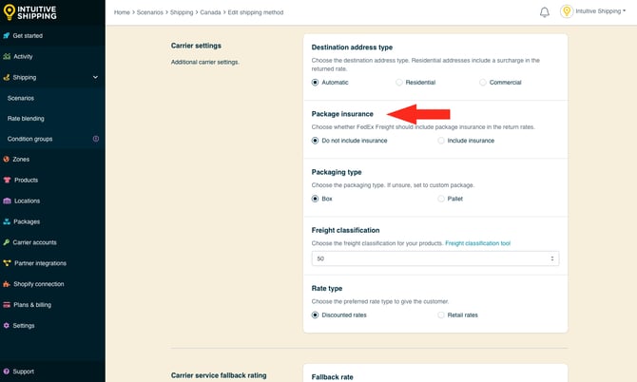Viewport: 637px width, 382px height.
Task: Click Rate type heading
Action: point(327,288)
